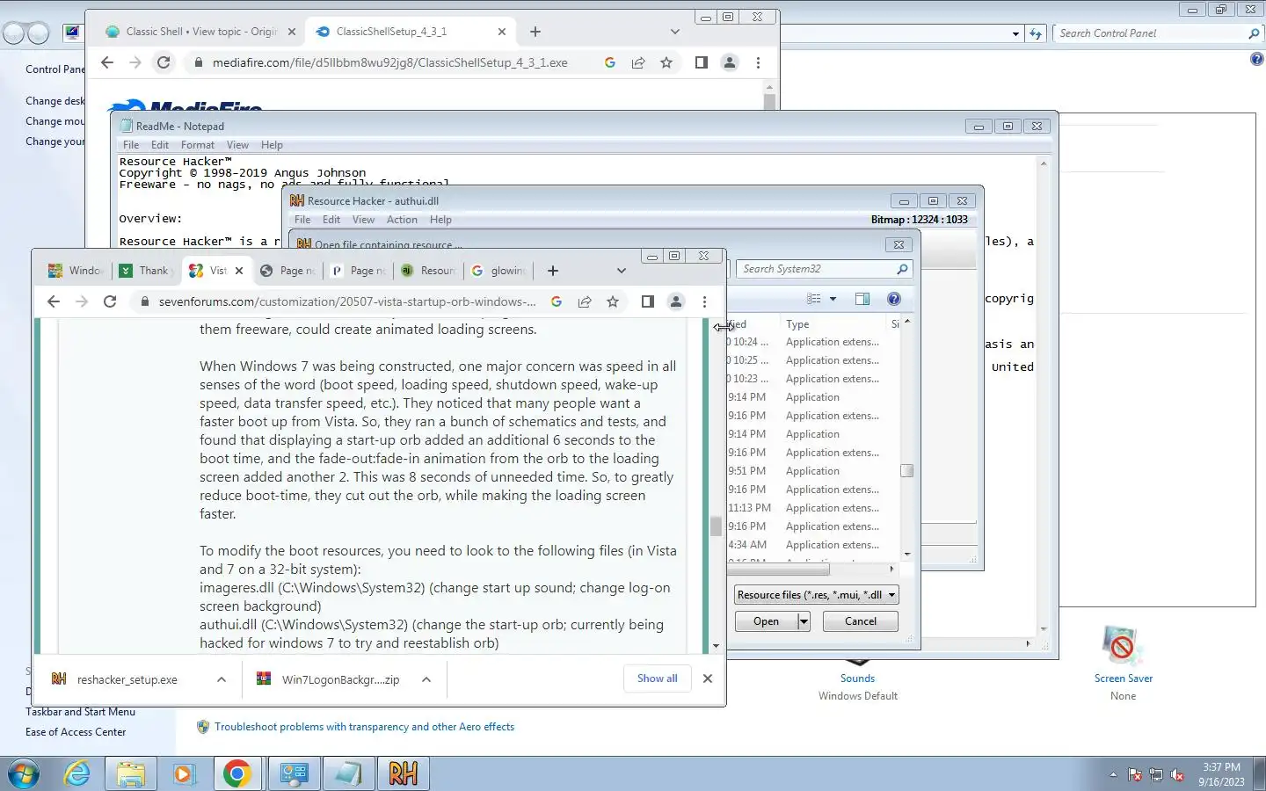Click Control Panel help icon
1266x791 pixels.
[x=1256, y=59]
